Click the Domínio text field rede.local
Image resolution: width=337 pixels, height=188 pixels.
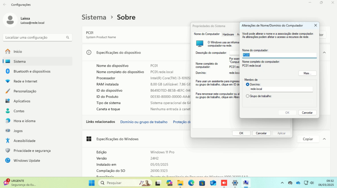click(281, 89)
